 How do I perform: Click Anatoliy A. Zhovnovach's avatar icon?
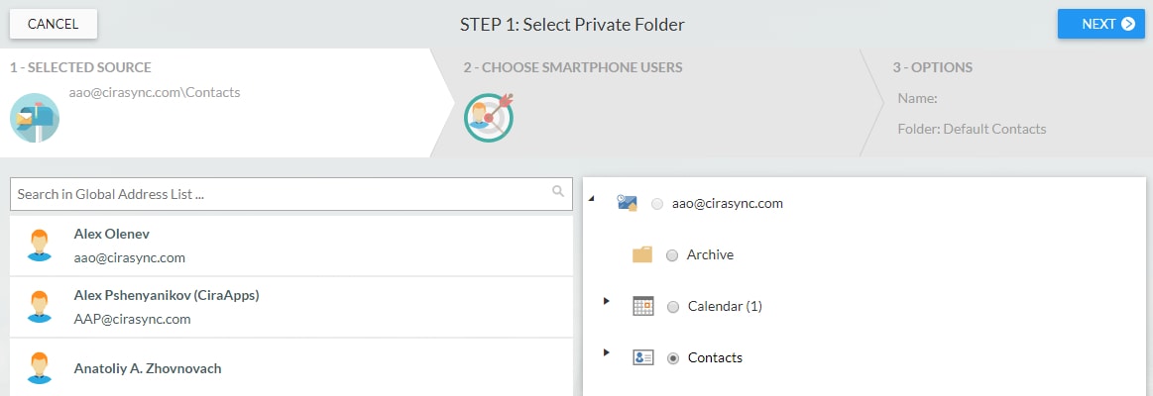click(x=39, y=368)
